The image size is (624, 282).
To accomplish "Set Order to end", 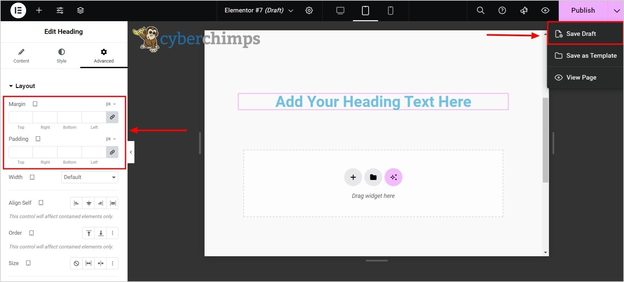I will tap(101, 233).
